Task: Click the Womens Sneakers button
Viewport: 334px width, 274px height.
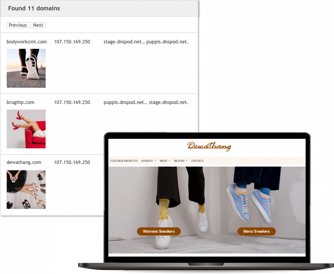Action: [159, 231]
